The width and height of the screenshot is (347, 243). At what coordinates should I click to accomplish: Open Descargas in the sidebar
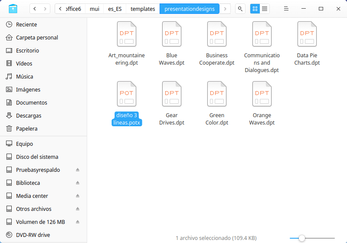pos(43,115)
